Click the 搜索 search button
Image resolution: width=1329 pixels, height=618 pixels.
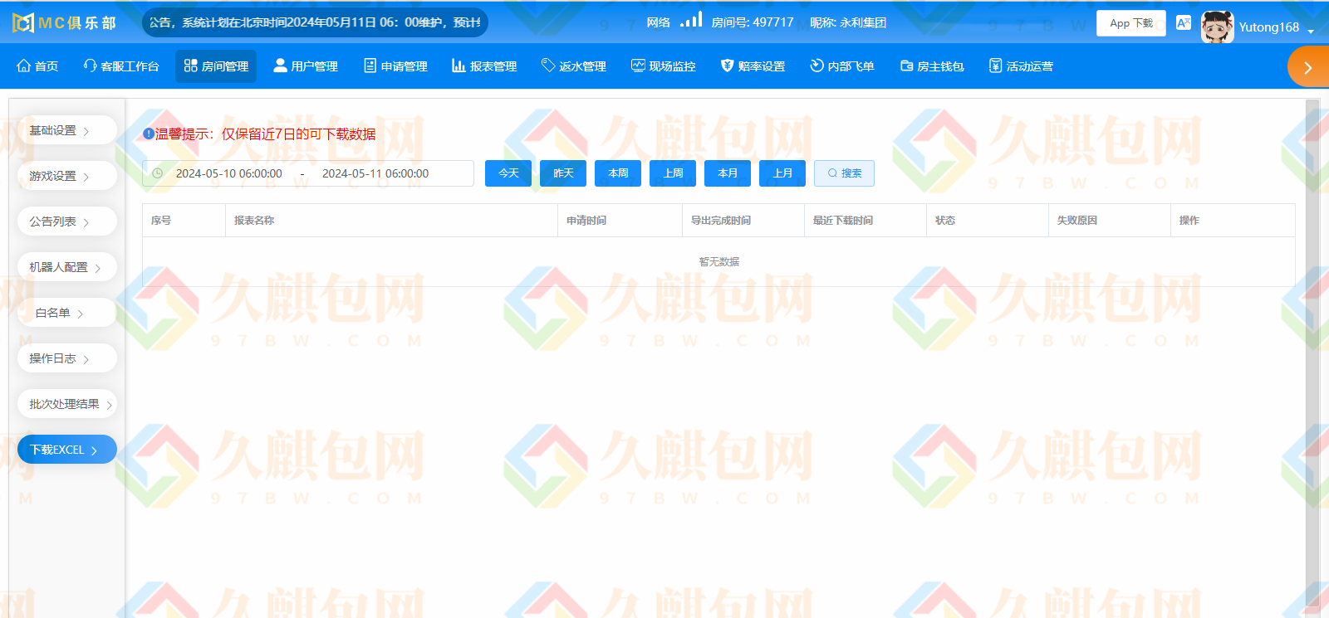tap(844, 173)
